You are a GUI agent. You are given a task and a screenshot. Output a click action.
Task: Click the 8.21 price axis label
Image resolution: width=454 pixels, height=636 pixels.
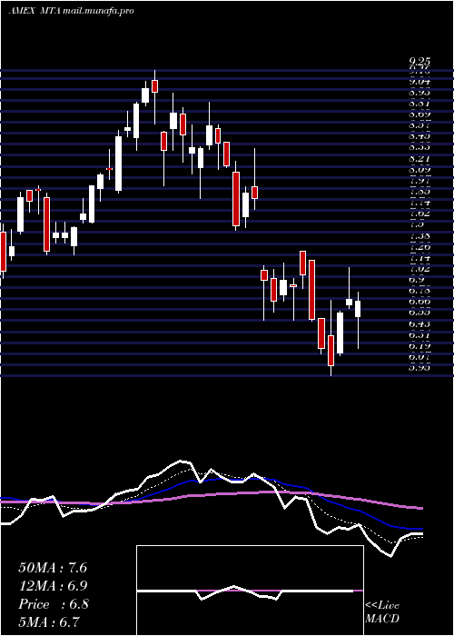419,158
